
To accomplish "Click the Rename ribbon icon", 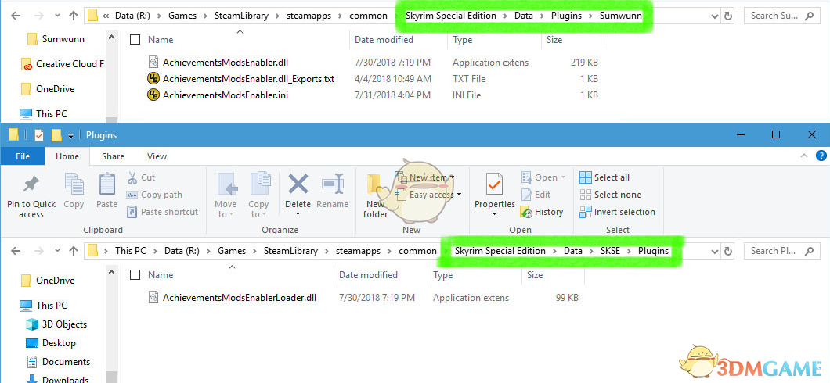I will click(333, 184).
